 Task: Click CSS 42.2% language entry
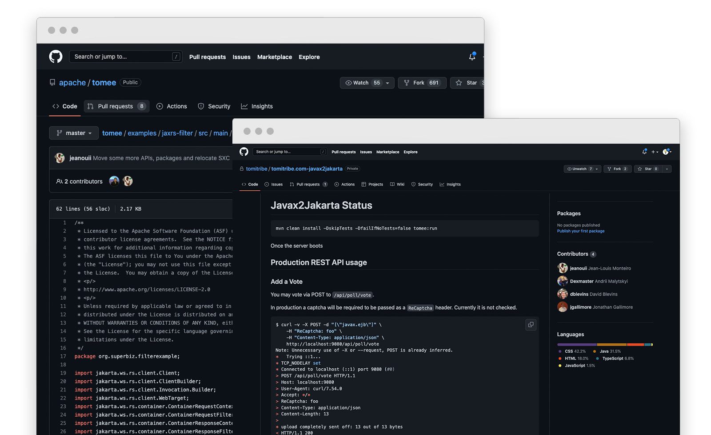coord(572,351)
